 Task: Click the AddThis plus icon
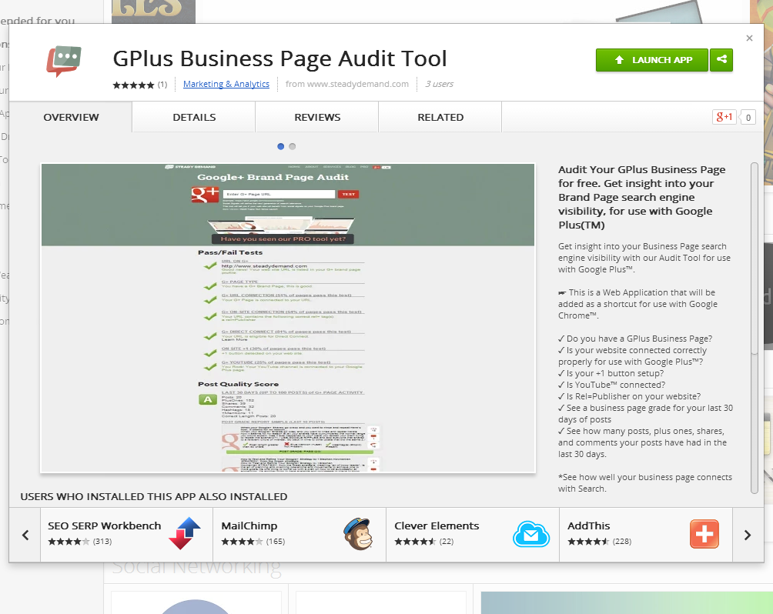click(x=704, y=533)
